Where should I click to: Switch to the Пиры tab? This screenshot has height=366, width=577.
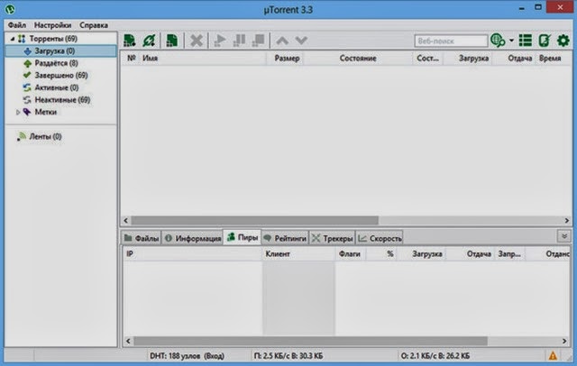[243, 238]
